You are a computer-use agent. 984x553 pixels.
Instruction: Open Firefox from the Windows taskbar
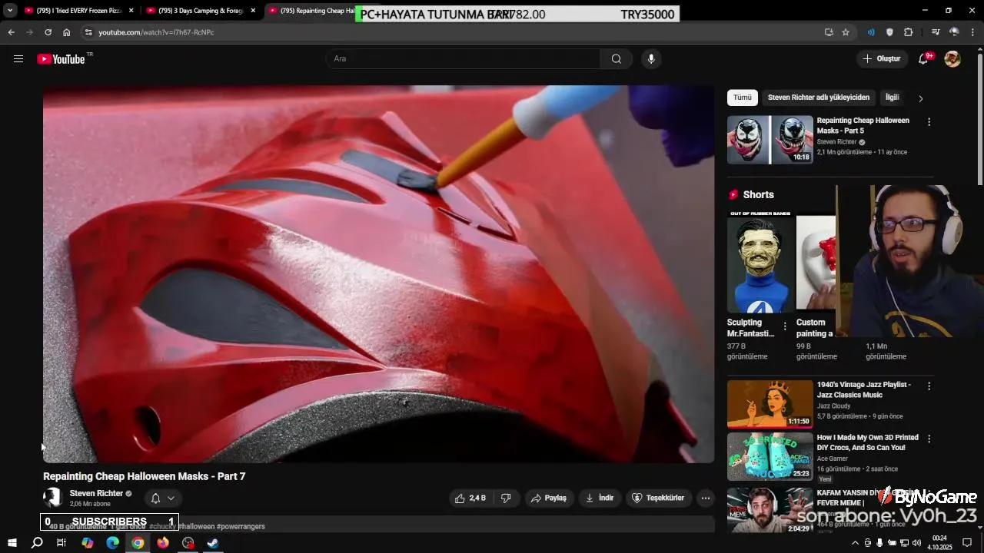163,543
